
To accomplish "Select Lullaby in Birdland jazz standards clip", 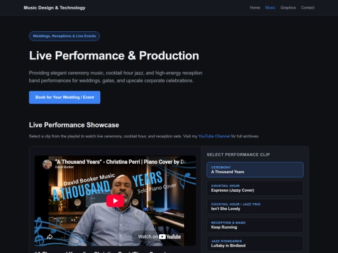I will [255, 244].
